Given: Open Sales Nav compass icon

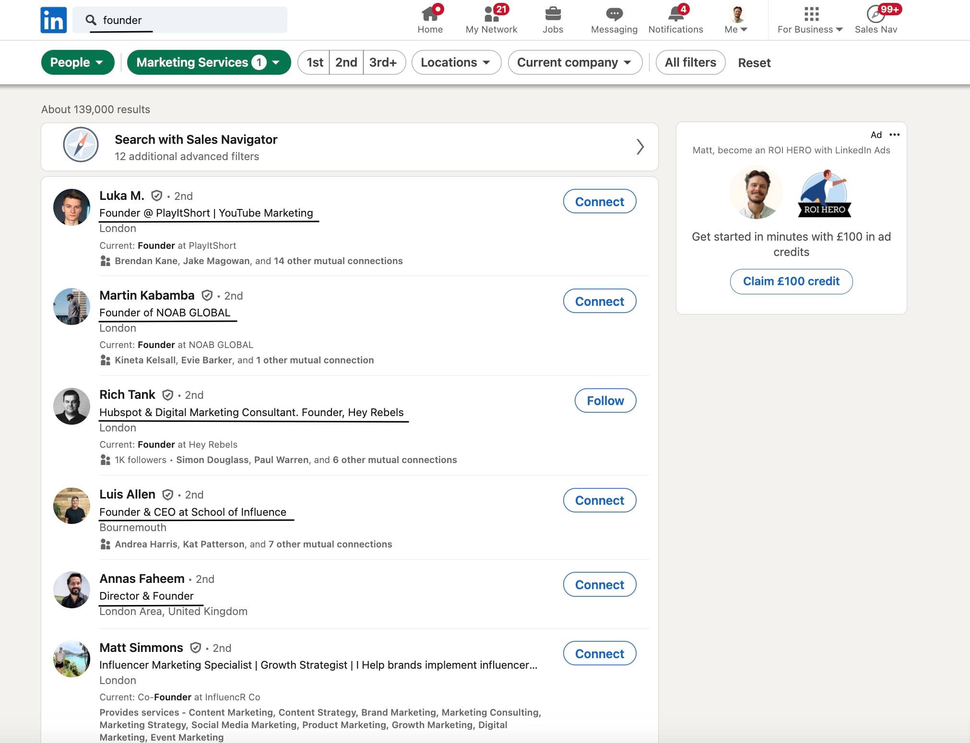Looking at the screenshot, I should (x=876, y=14).
